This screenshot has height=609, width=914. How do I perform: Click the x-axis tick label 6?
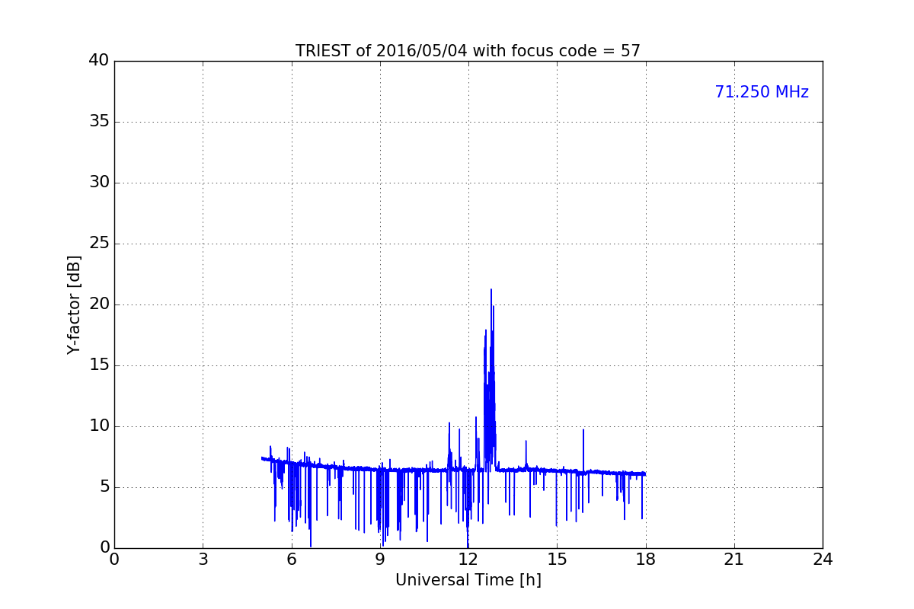(292, 560)
